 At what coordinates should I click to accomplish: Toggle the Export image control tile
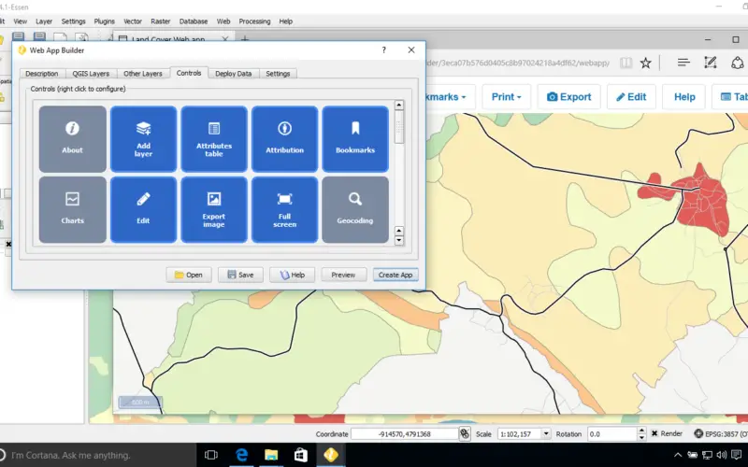(214, 209)
